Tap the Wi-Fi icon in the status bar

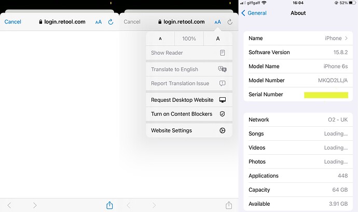[264, 3]
